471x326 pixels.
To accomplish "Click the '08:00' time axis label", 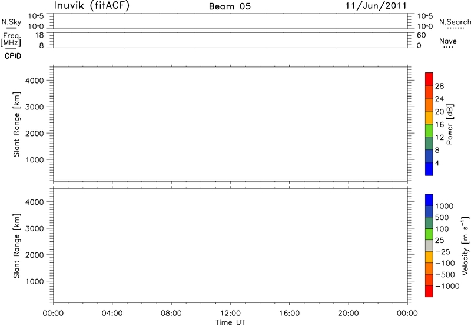I will point(171,314).
